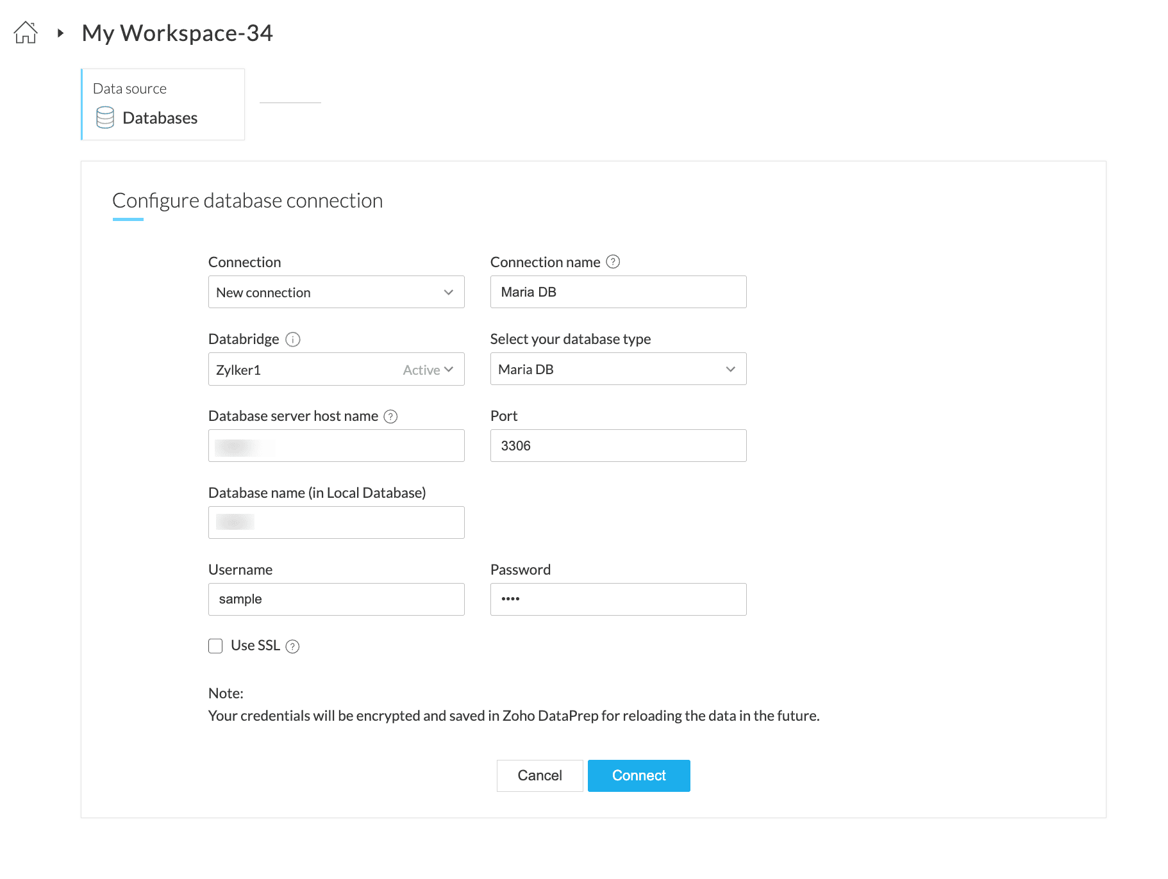Click the Databases cylinder icon
Viewport: 1168px width, 879px height.
coord(105,118)
